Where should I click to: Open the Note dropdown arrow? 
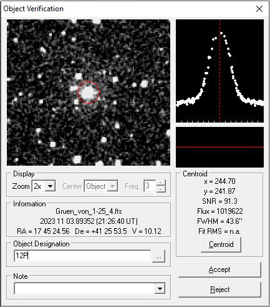point(160,289)
